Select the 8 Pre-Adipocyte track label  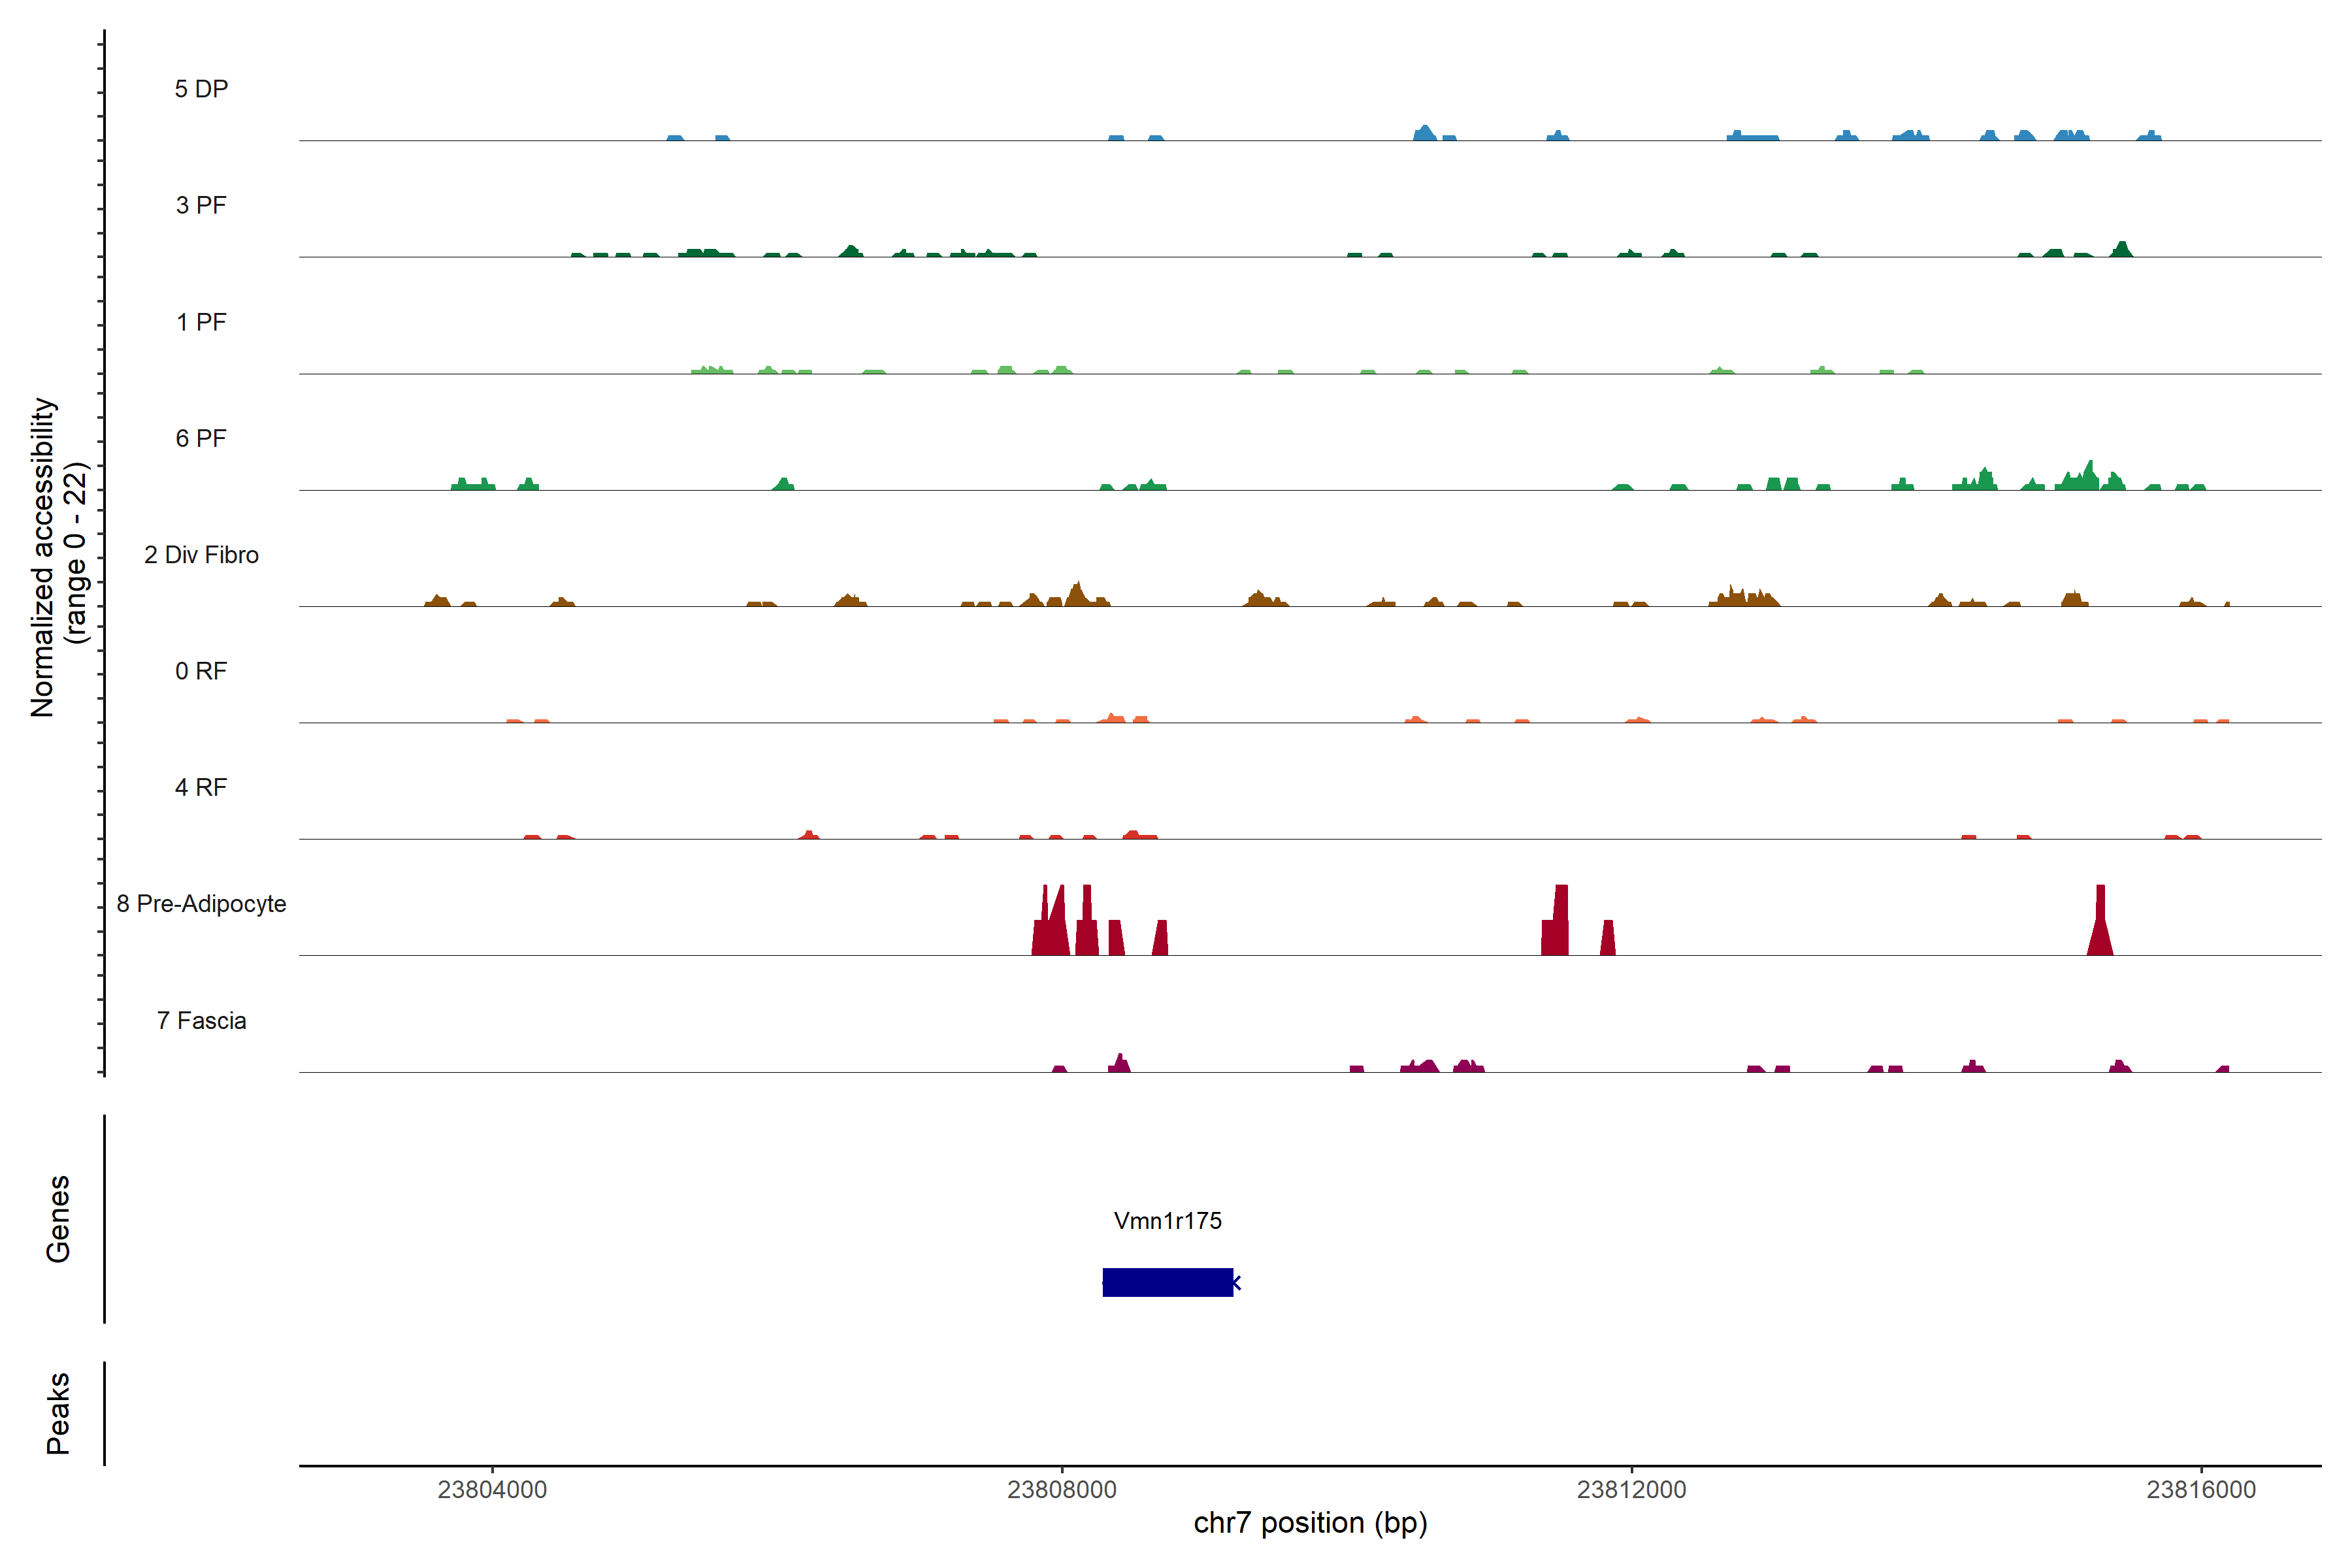(201, 904)
